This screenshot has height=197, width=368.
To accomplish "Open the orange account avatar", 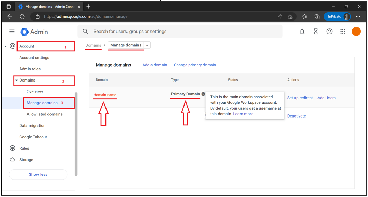I will (356, 32).
